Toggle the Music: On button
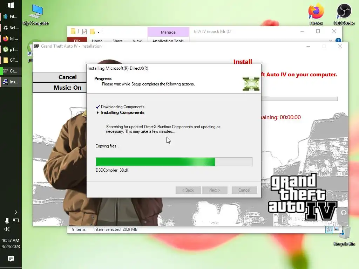 pyautogui.click(x=60, y=88)
